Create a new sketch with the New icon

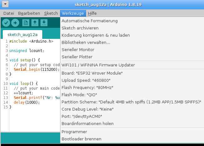tap(26, 23)
